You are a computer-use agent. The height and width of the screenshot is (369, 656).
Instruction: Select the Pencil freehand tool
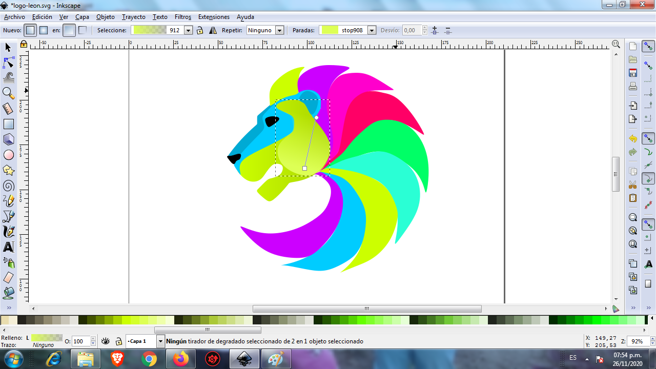point(8,201)
